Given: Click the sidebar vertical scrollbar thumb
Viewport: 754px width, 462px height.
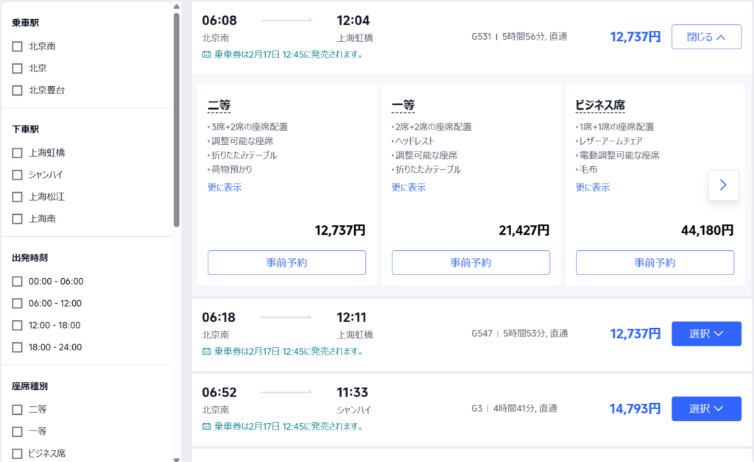Looking at the screenshot, I should pos(176,118).
